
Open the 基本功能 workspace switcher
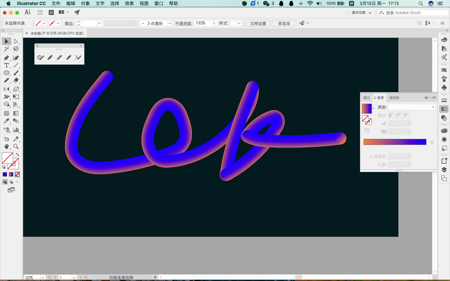(x=361, y=12)
